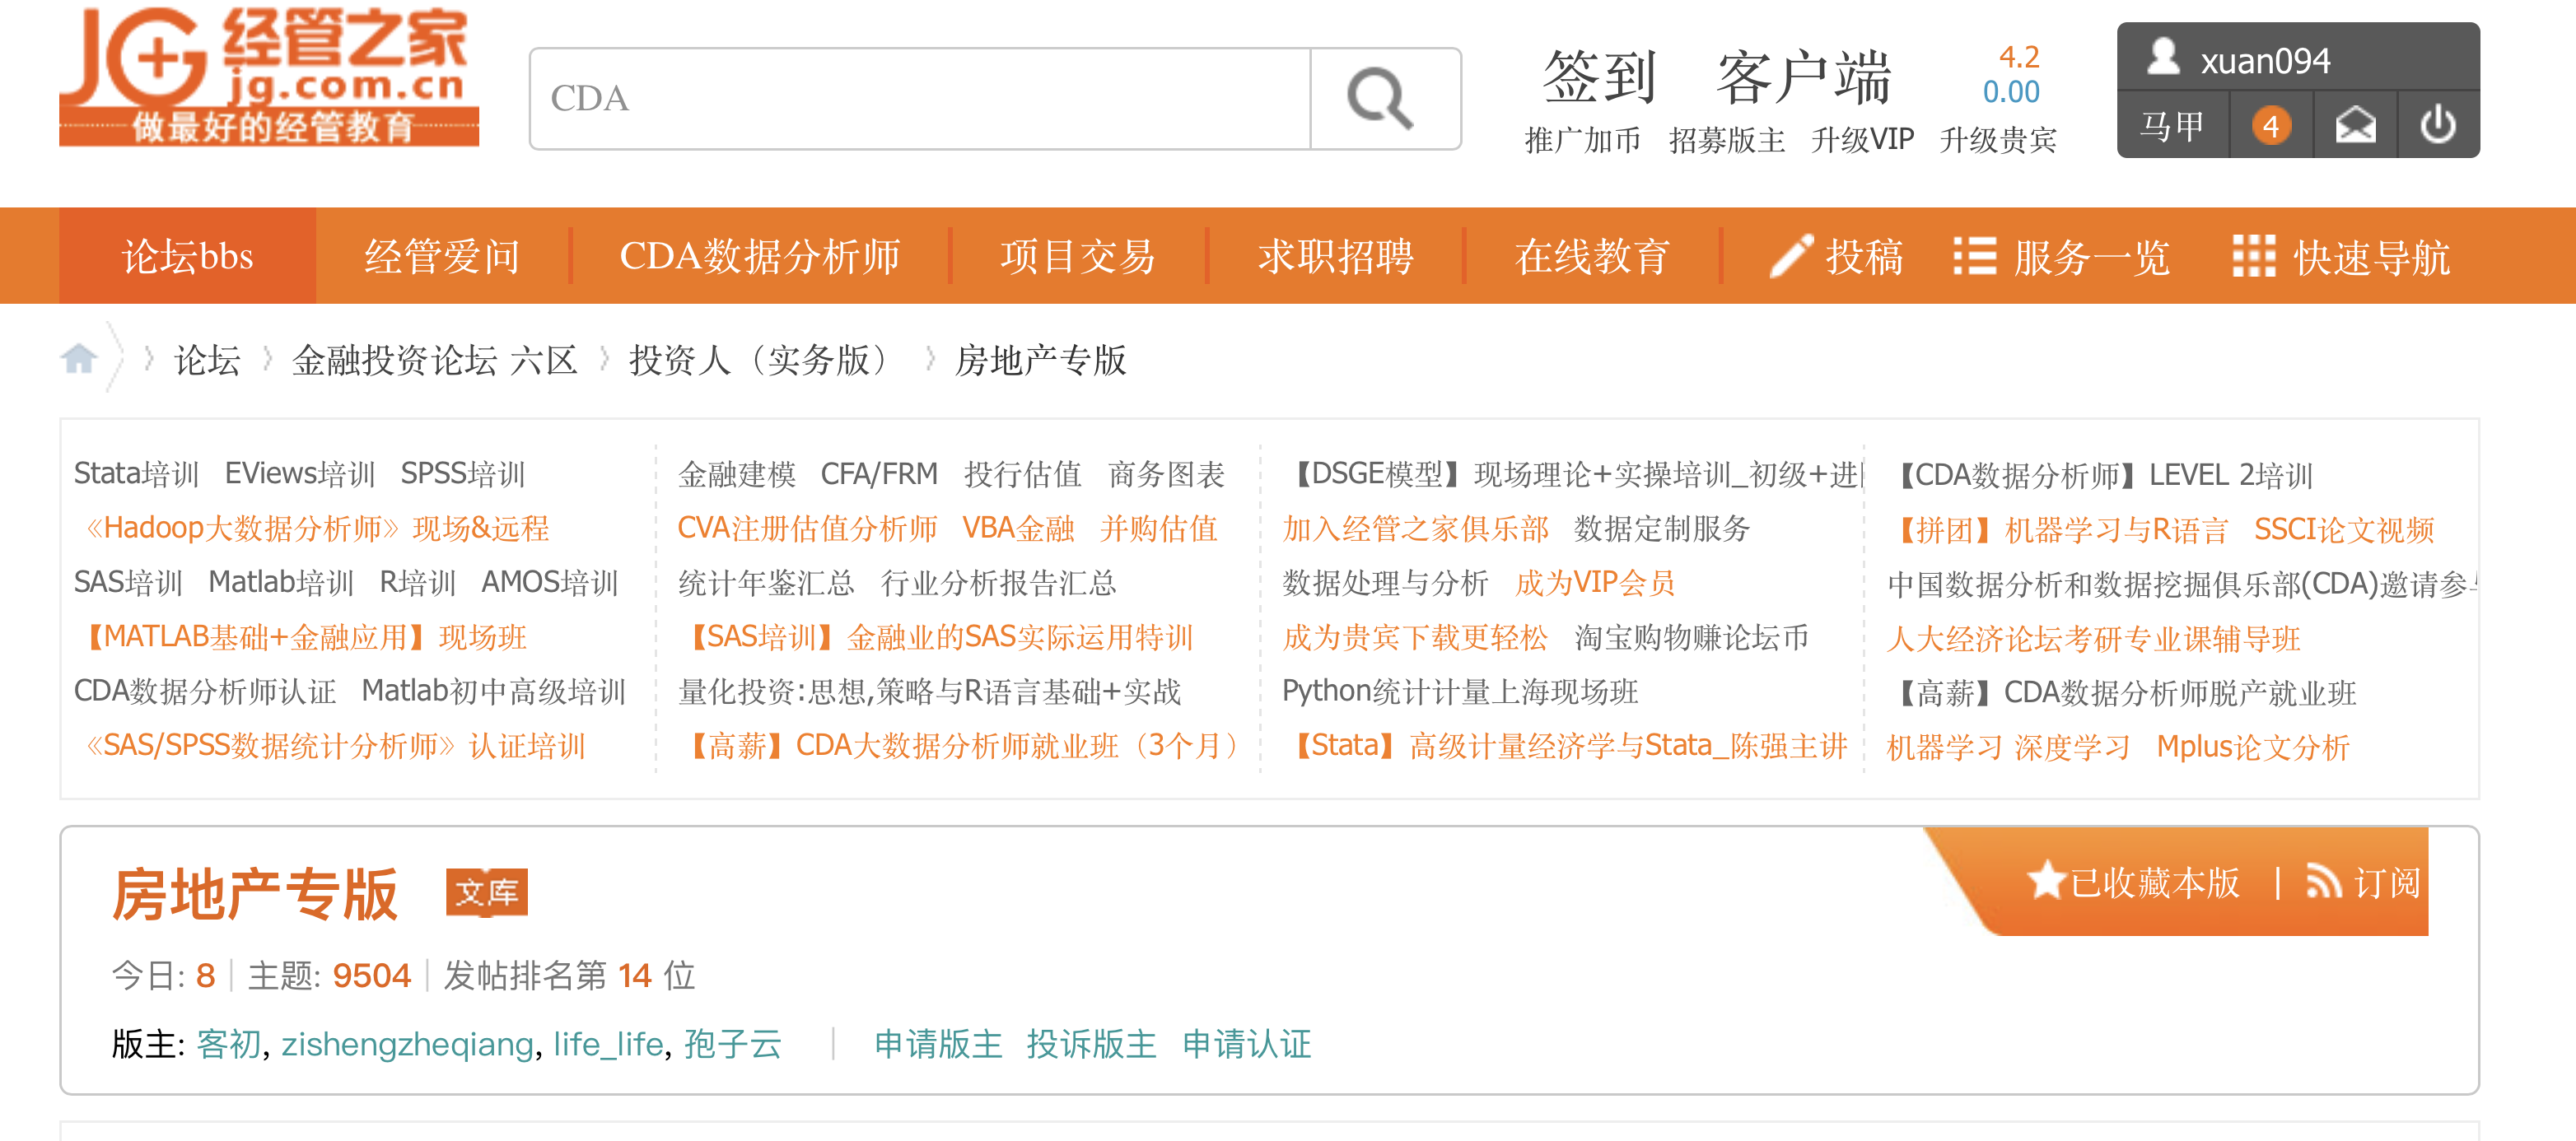Click the user avatar icon beside xuan094

2163,57
